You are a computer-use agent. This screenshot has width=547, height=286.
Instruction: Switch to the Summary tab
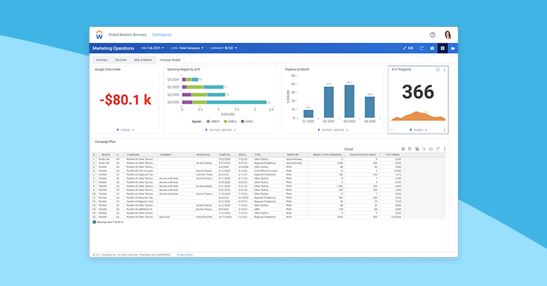pos(101,60)
